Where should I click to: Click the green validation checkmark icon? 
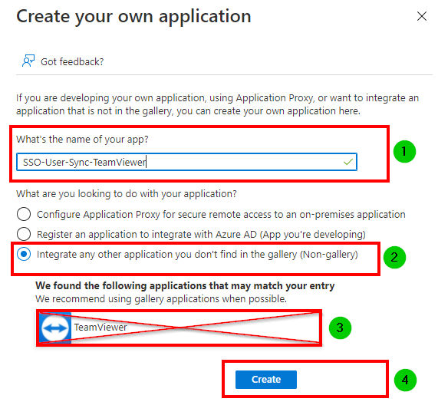(x=348, y=162)
